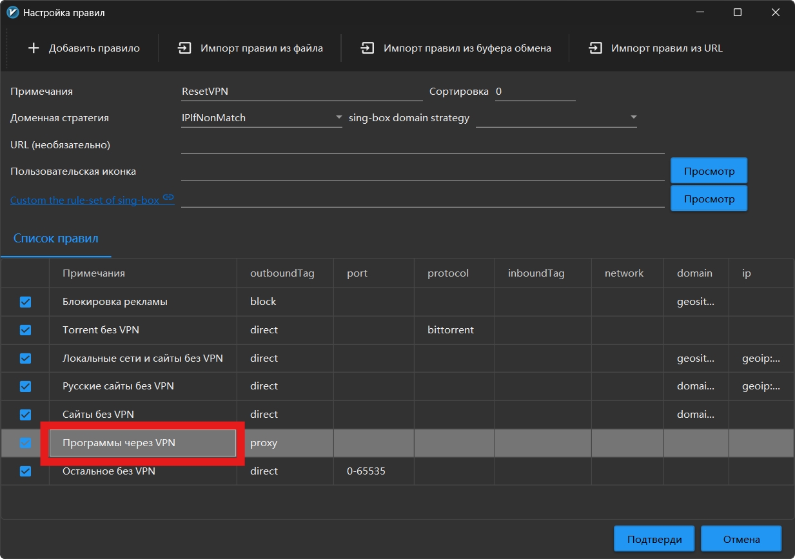Click the Импорт правил из буфера обмена icon

click(368, 48)
